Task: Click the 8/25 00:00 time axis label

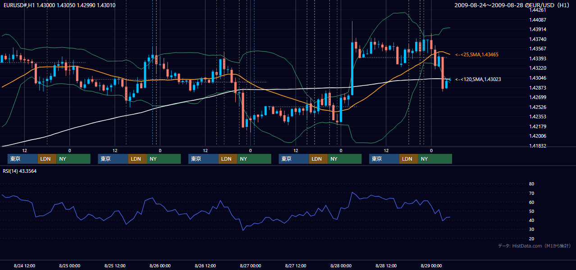Action: [x=69, y=265]
